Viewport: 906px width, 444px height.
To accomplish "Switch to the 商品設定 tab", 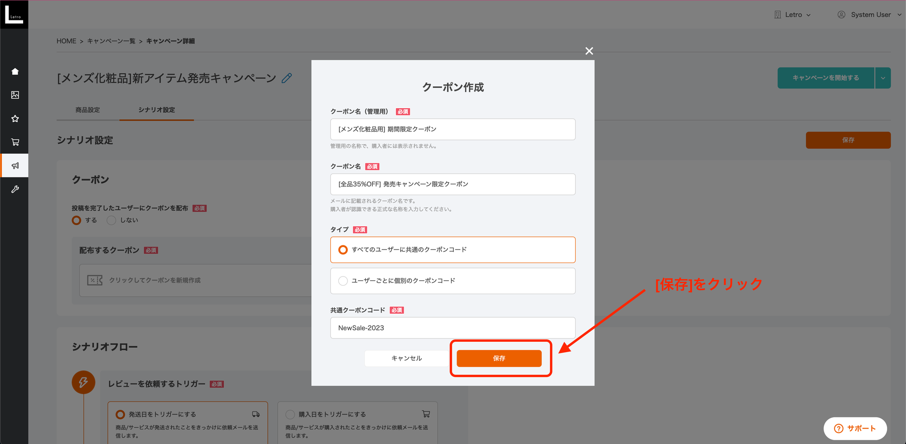I will coord(88,110).
